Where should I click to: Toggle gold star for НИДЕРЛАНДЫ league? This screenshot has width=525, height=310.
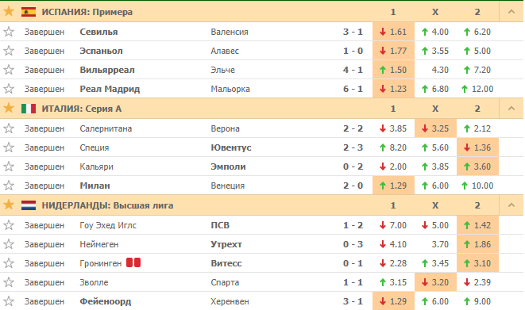(x=9, y=205)
